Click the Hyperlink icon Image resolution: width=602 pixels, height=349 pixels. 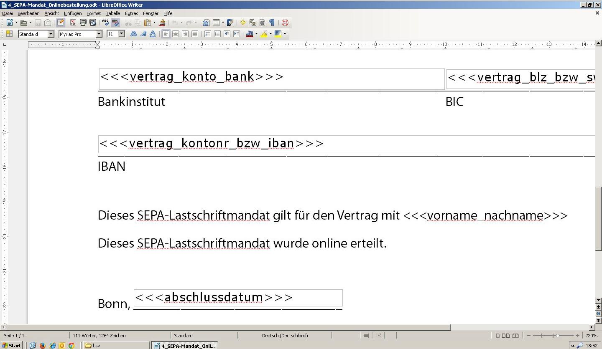[206, 23]
